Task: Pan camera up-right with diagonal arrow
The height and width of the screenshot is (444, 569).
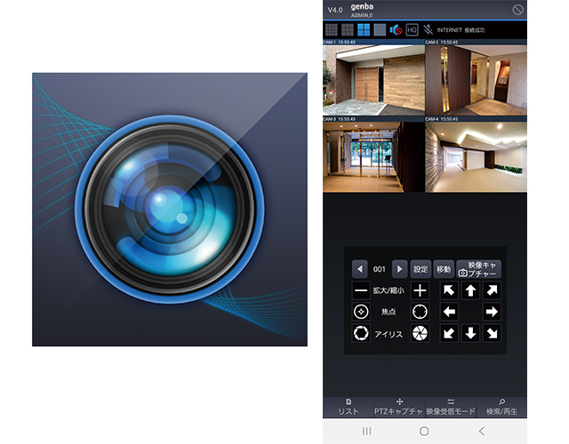Action: 492,290
